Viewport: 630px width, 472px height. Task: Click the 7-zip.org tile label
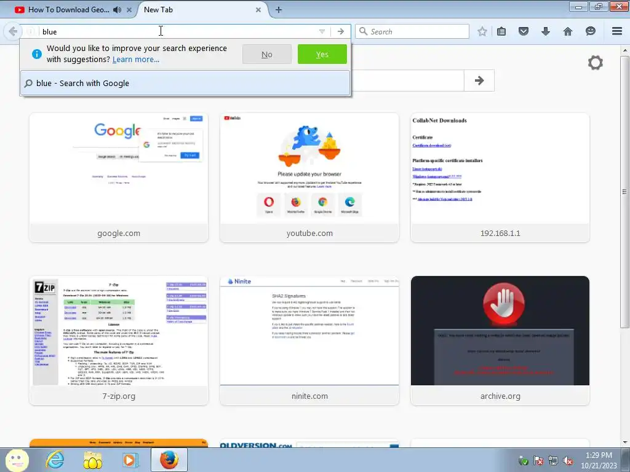[119, 396]
